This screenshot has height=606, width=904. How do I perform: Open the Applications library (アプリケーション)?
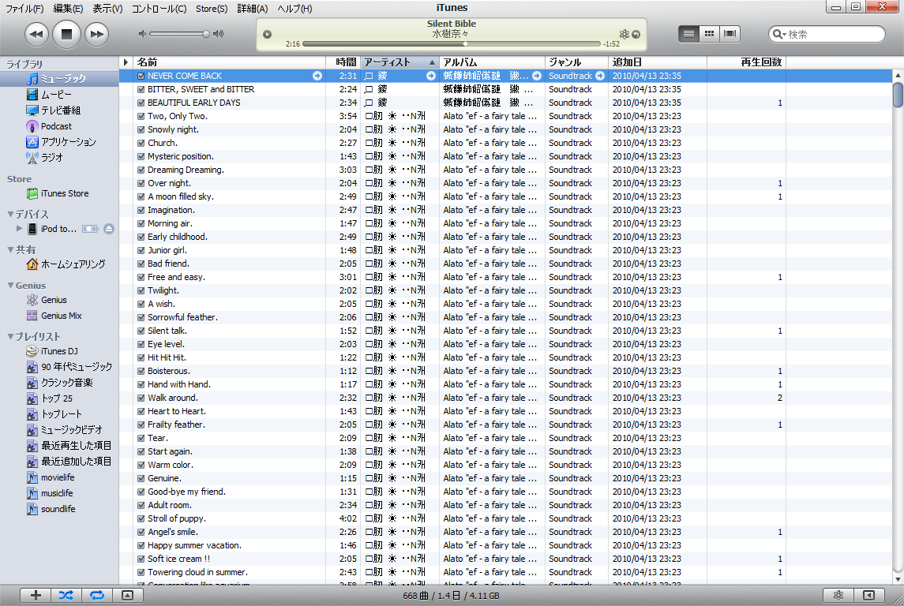(x=68, y=142)
